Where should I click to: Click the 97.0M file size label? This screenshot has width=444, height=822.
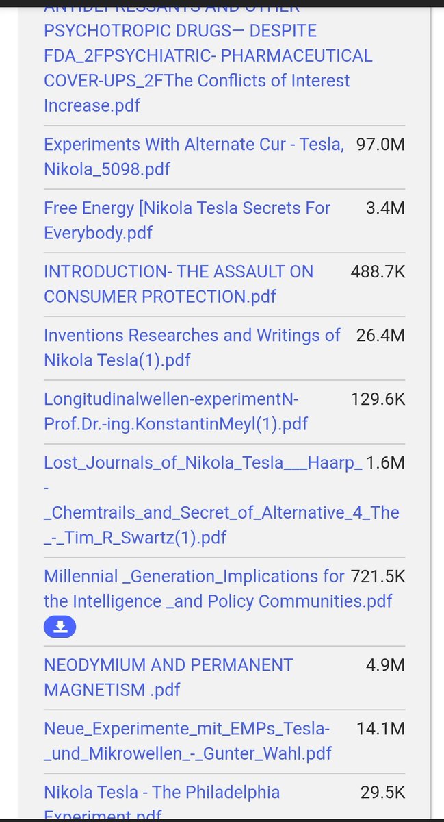click(380, 144)
